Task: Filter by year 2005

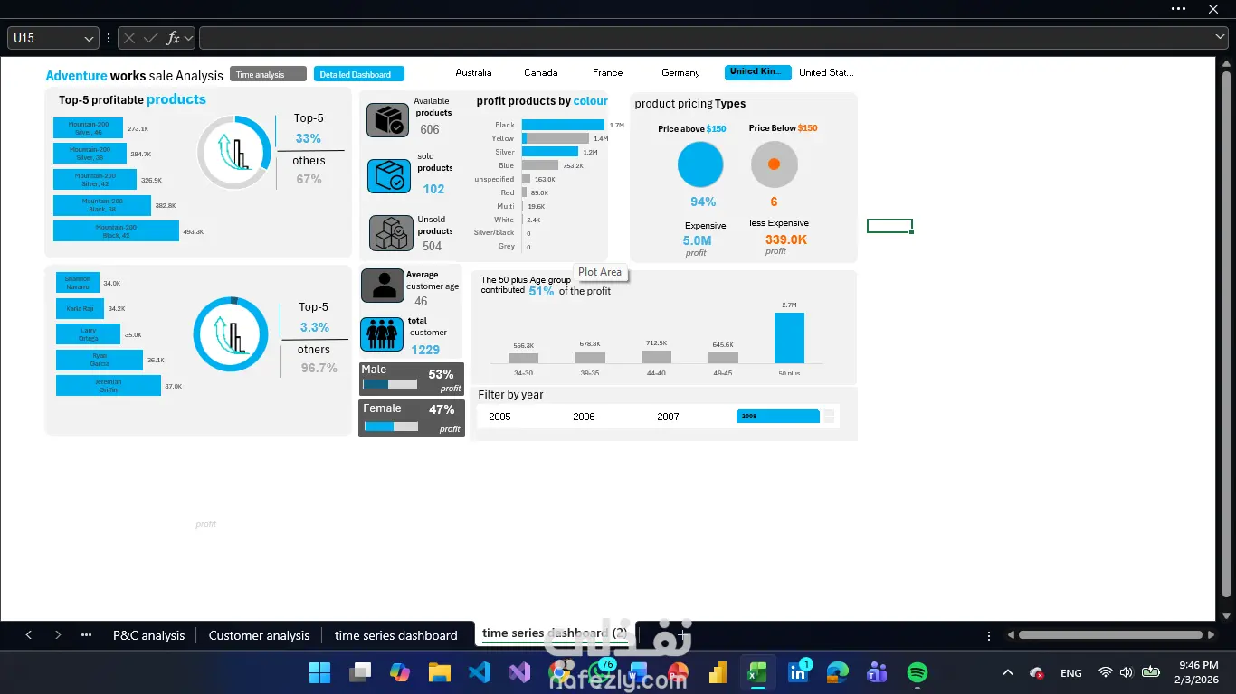Action: click(x=499, y=417)
